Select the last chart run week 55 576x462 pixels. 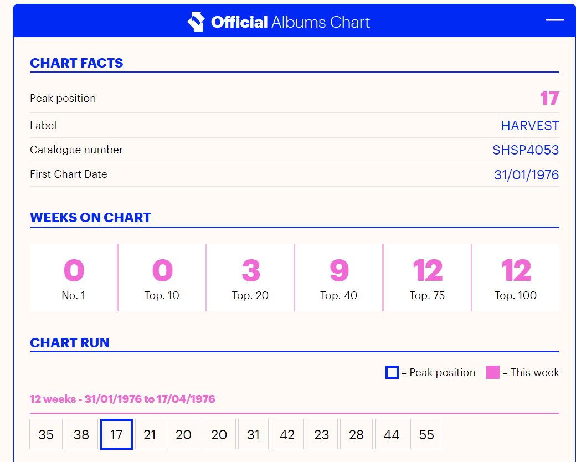(x=426, y=434)
